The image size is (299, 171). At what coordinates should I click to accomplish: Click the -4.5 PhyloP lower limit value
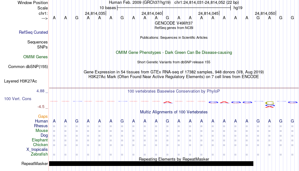(41, 107)
